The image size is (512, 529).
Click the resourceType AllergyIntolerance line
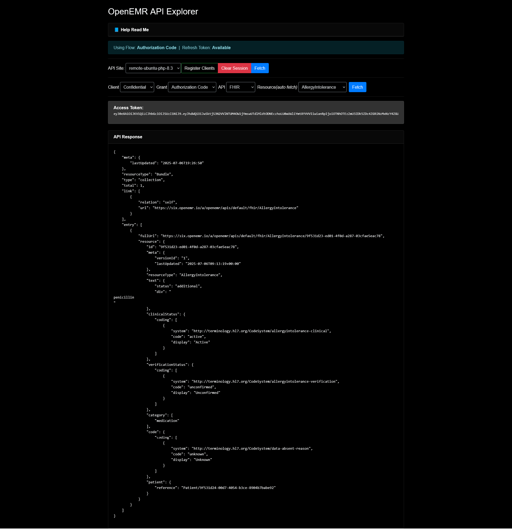184,275
